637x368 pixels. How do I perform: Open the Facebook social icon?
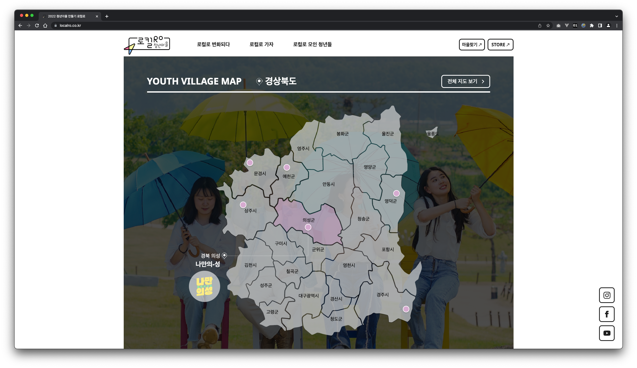607,314
